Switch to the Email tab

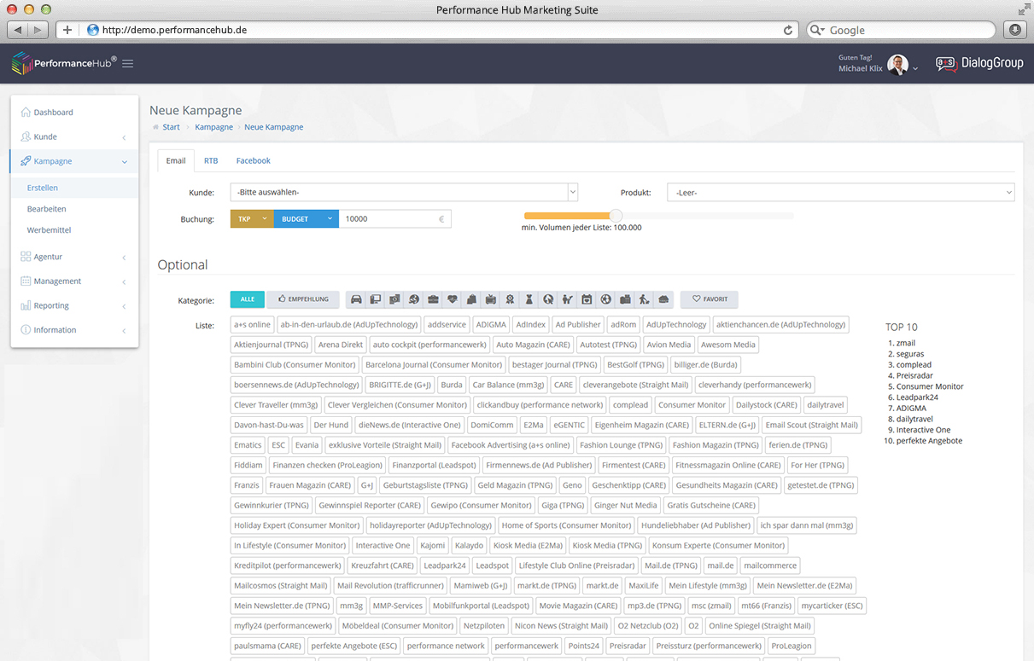[x=176, y=160]
